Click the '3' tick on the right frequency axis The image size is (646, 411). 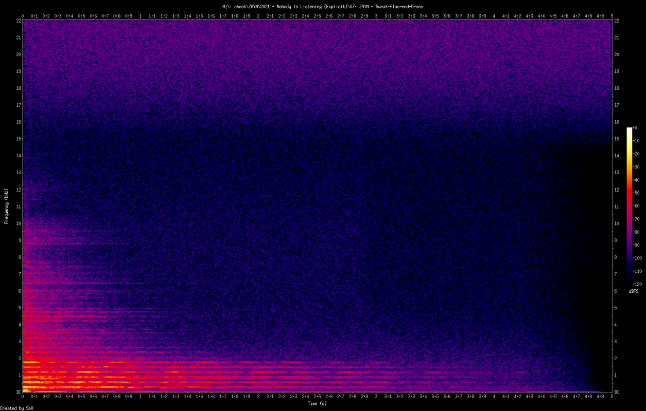tap(615, 341)
